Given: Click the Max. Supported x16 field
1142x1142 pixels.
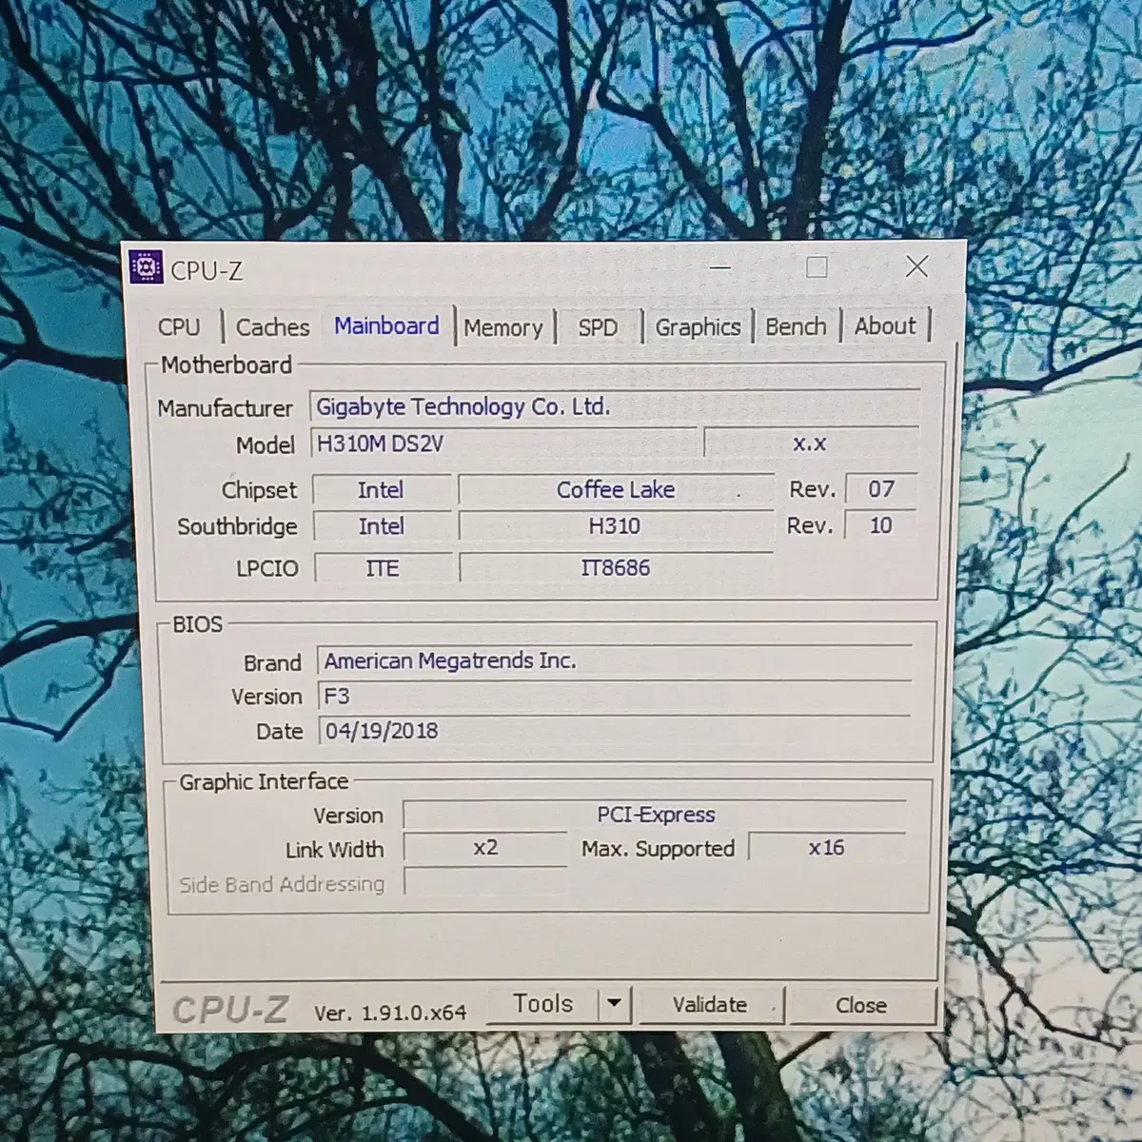Looking at the screenshot, I should pyautogui.click(x=826, y=847).
